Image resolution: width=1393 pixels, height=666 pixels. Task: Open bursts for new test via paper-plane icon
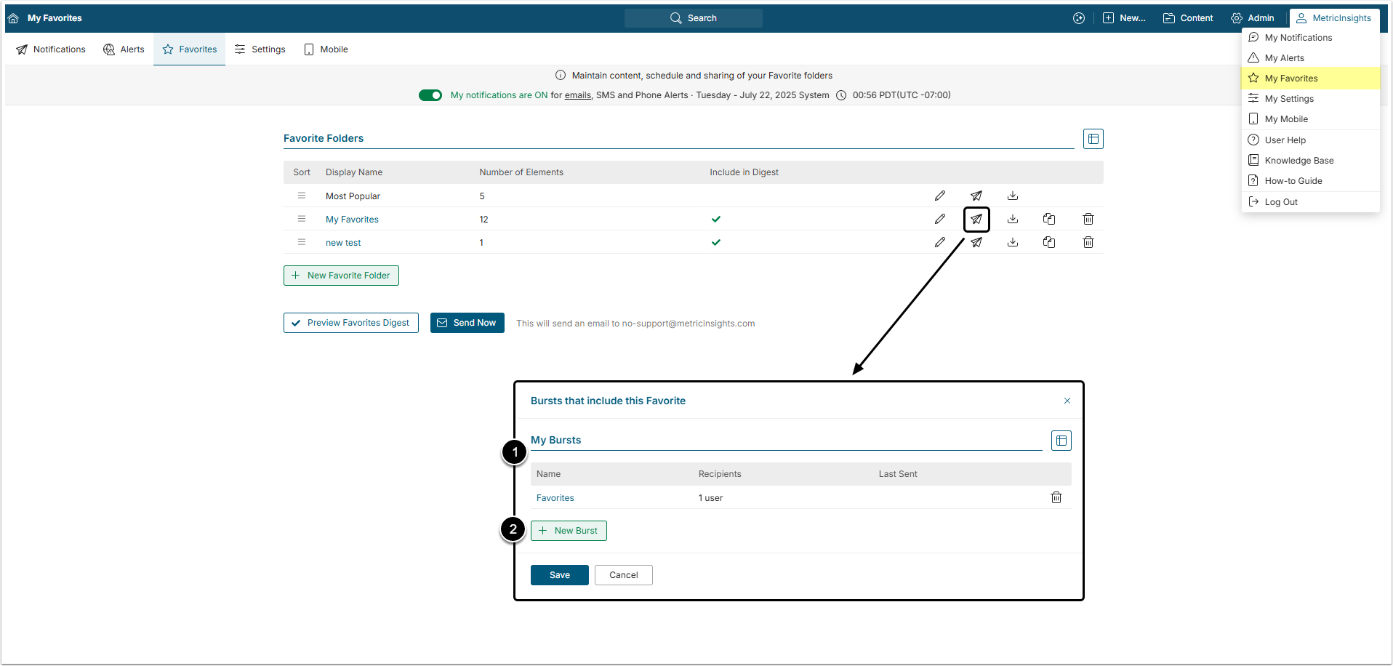point(976,242)
